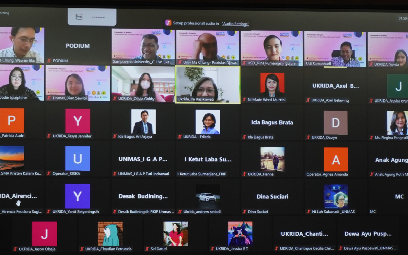Click the Ni Made Wersi Murtini profile photo
The image size is (408, 255).
click(x=272, y=85)
